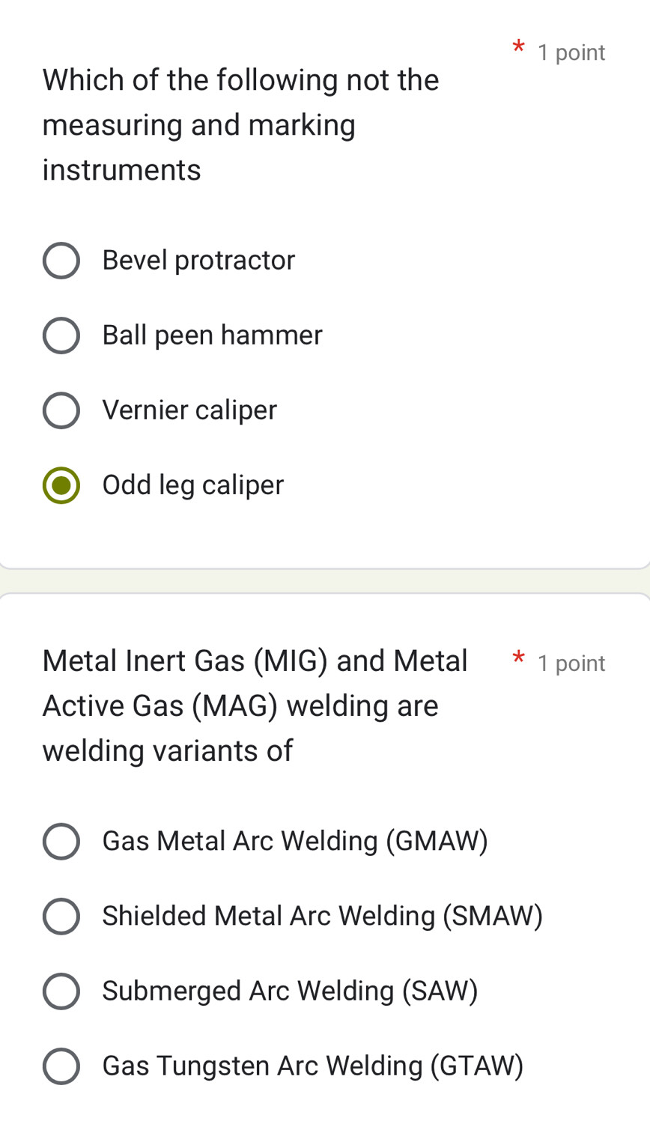Click the selected Odd leg caliper radio
Screen dimensions: 650x1139
pos(61,485)
